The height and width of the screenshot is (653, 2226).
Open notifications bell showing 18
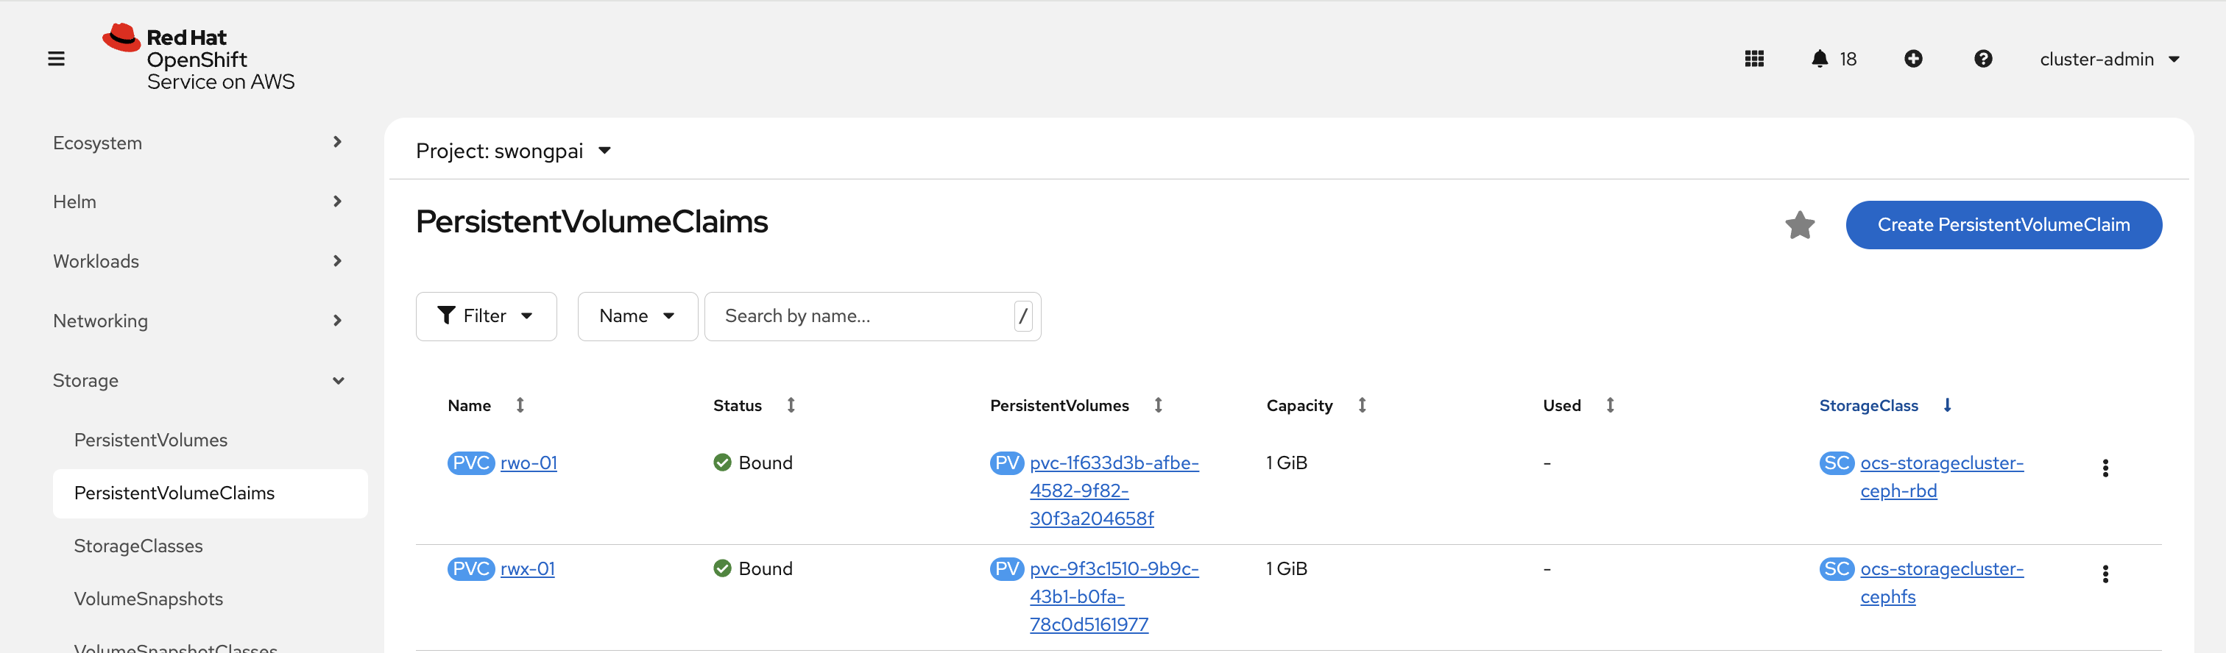(1833, 59)
